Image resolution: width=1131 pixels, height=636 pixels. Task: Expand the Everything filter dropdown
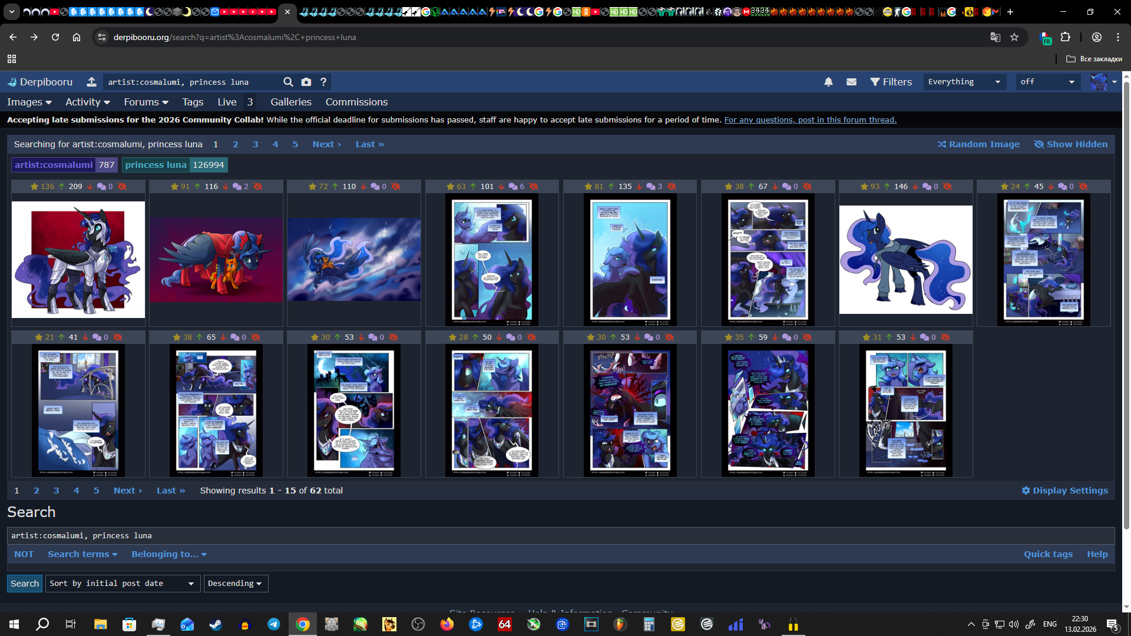(x=964, y=82)
